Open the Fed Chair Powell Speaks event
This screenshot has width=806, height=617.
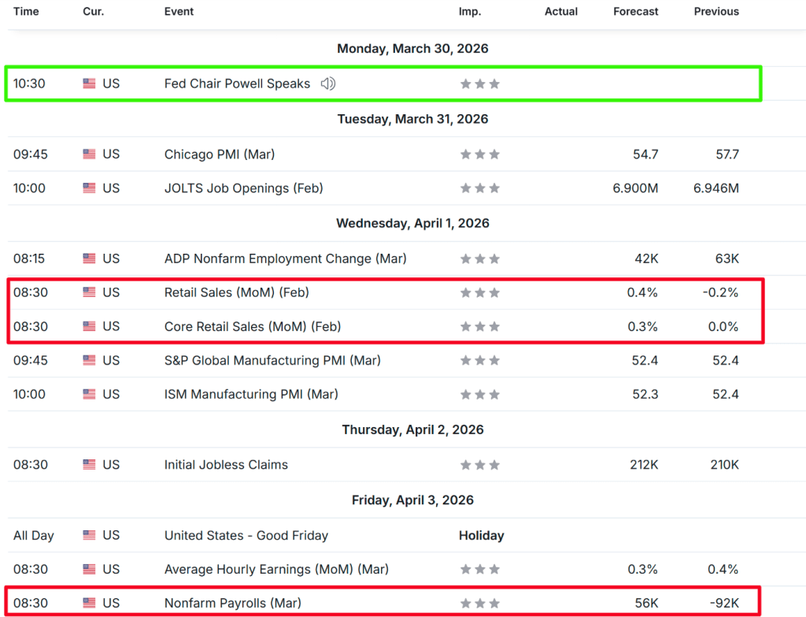tap(237, 84)
